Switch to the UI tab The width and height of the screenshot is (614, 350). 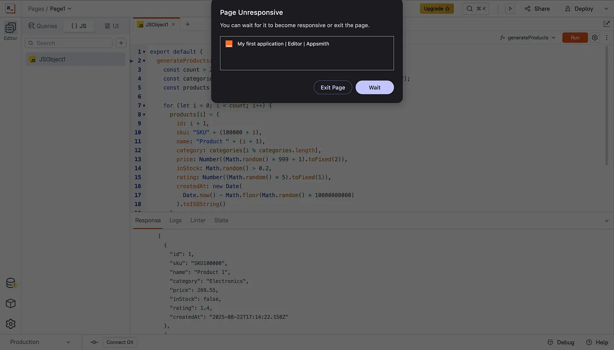[x=111, y=26]
